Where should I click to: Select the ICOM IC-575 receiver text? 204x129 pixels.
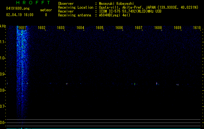(x=130, y=11)
